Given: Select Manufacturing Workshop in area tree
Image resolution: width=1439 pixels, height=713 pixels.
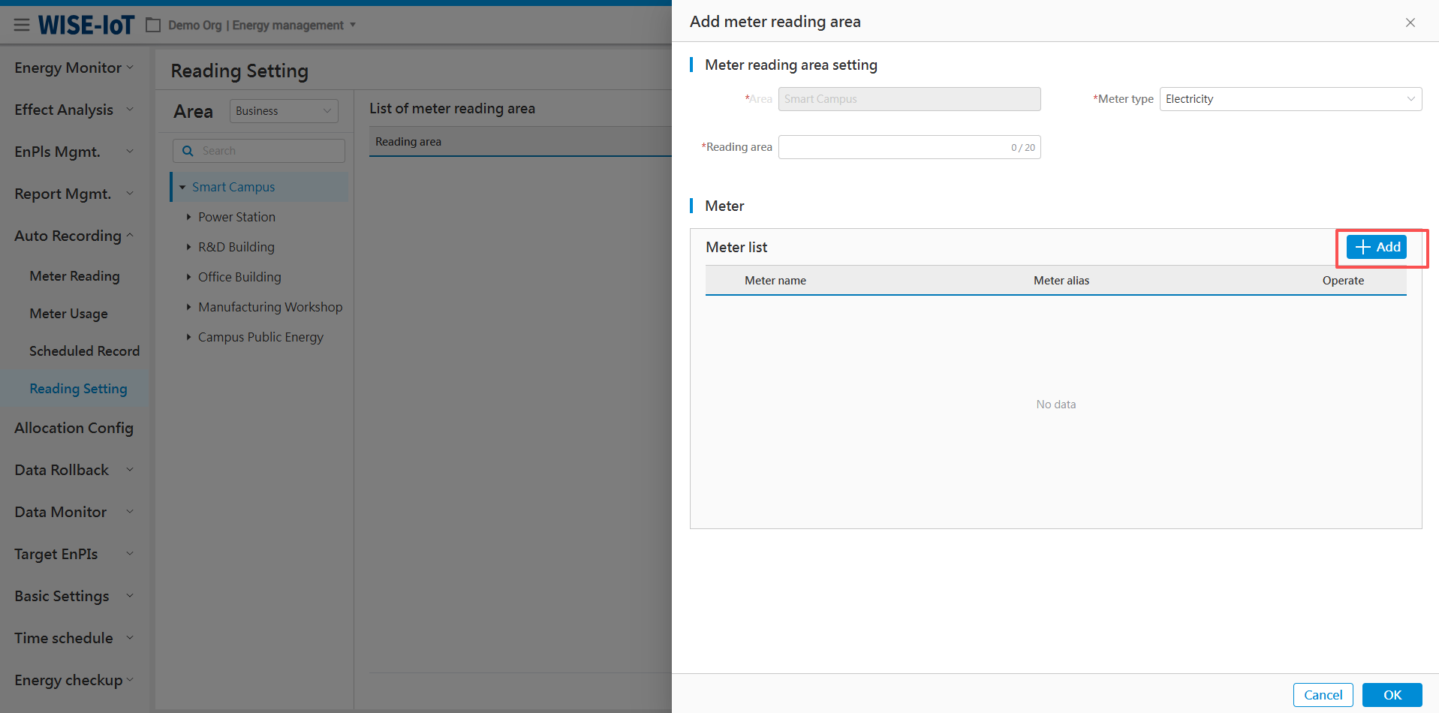Looking at the screenshot, I should [x=269, y=307].
